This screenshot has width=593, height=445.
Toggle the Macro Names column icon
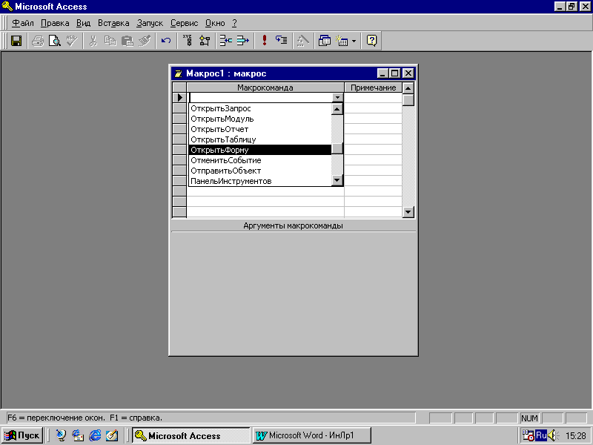pyautogui.click(x=188, y=41)
